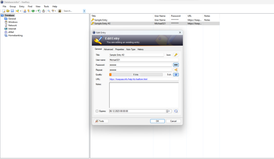Close the Edit Entry dialog

pyautogui.click(x=180, y=33)
